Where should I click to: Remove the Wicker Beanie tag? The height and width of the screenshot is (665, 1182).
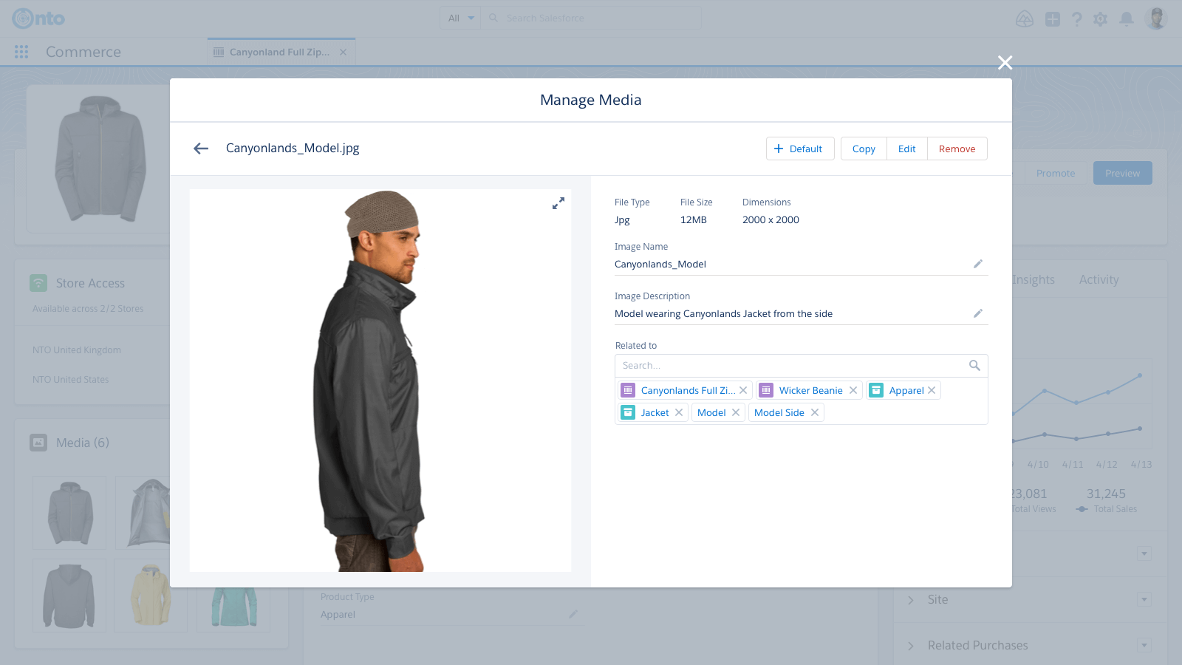tap(853, 390)
